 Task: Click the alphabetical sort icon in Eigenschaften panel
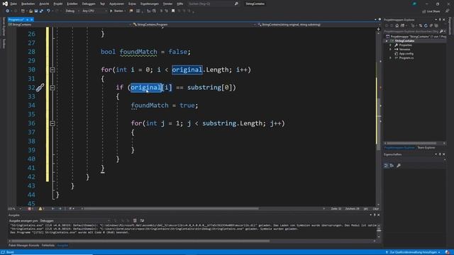coord(392,166)
